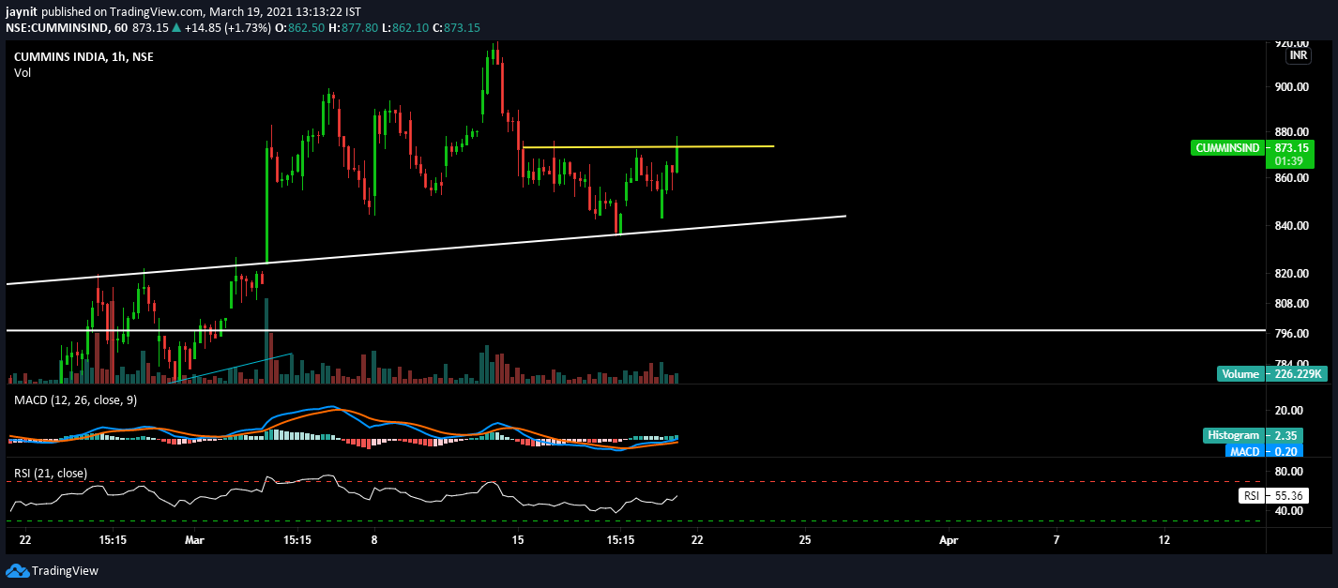Click the 80.00 RSI axis label
The width and height of the screenshot is (1338, 588).
[1288, 472]
